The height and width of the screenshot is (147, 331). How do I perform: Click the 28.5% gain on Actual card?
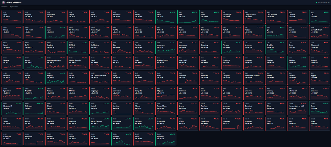(x=106, y=103)
